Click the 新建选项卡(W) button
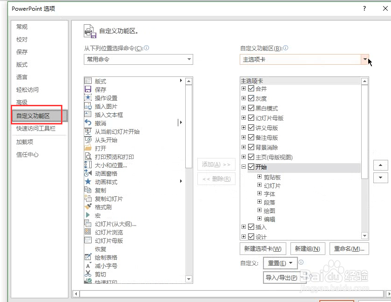This screenshot has height=302, width=391. 263,248
